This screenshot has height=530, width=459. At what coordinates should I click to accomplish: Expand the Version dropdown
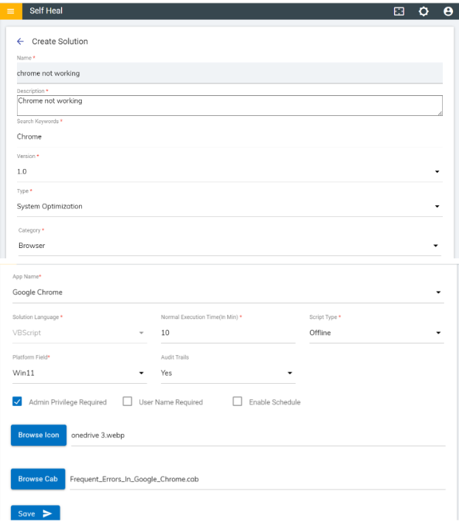point(229,171)
